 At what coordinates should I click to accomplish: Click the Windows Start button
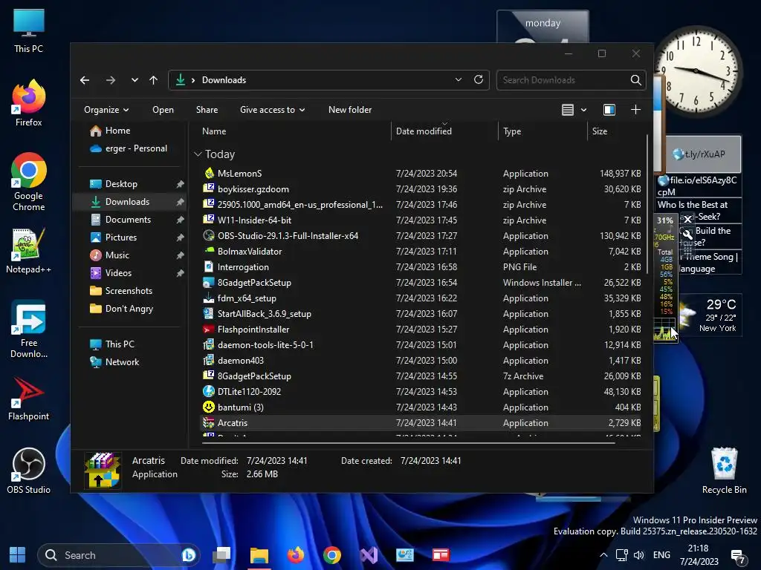pyautogui.click(x=18, y=555)
